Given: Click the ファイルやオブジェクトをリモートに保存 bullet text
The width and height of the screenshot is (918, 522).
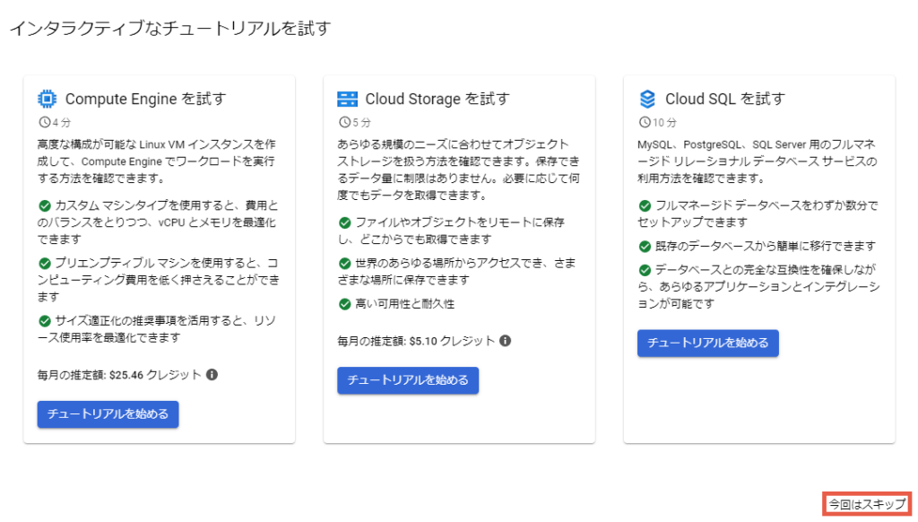Looking at the screenshot, I should (452, 231).
